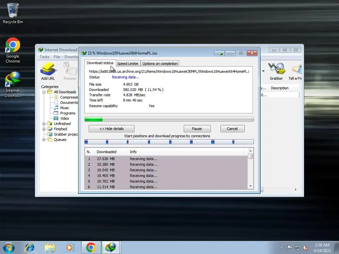Expand the Finished category node
This screenshot has width=339, height=254.
pyautogui.click(x=44, y=129)
